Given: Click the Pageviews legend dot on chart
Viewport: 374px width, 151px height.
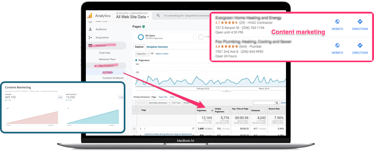Looking at the screenshot, I should coord(136,60).
